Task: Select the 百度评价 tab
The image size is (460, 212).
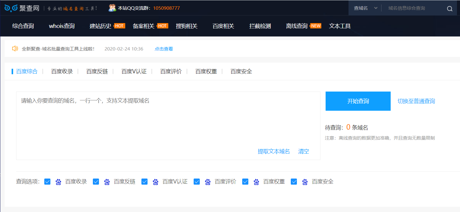Action: pyautogui.click(x=171, y=71)
